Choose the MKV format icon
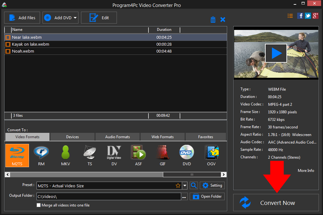 [65, 155]
